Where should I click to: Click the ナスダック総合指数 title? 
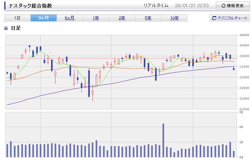click(30, 6)
